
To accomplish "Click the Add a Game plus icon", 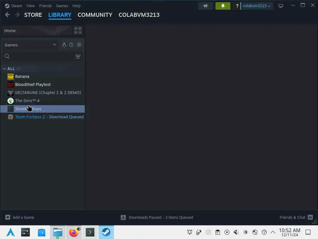I will [x=8, y=218].
